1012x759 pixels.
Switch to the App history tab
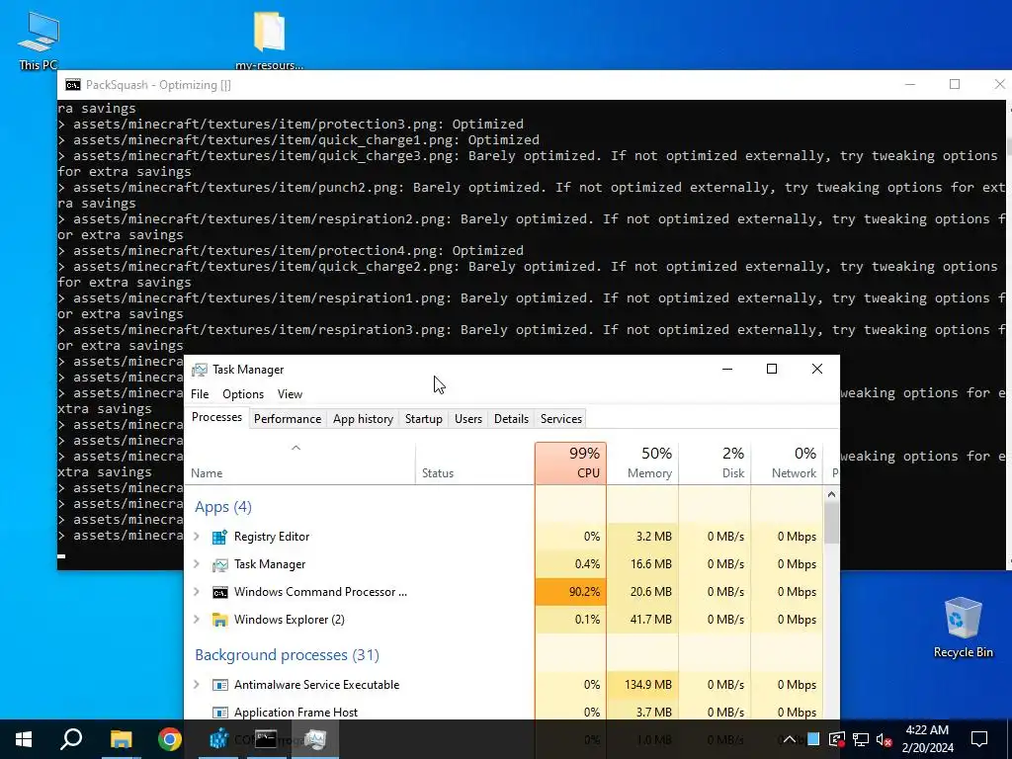(x=363, y=419)
